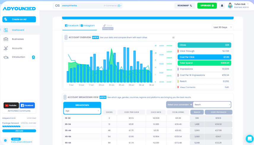Toggle the Impressions metric on chart
254x145 pixels.
point(204,69)
